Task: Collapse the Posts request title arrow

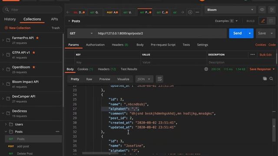Action: [x=69, y=21]
